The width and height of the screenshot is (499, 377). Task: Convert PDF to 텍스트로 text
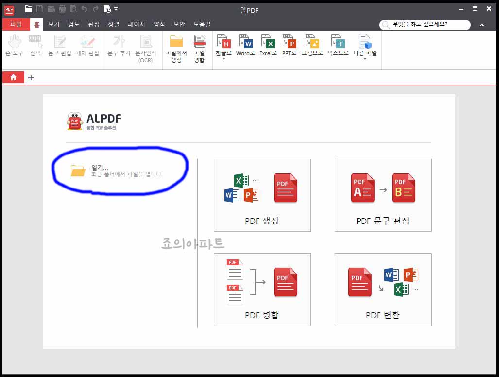[338, 46]
